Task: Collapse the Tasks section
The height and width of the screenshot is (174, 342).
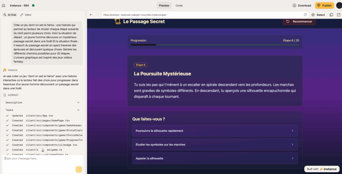Action: (78, 110)
